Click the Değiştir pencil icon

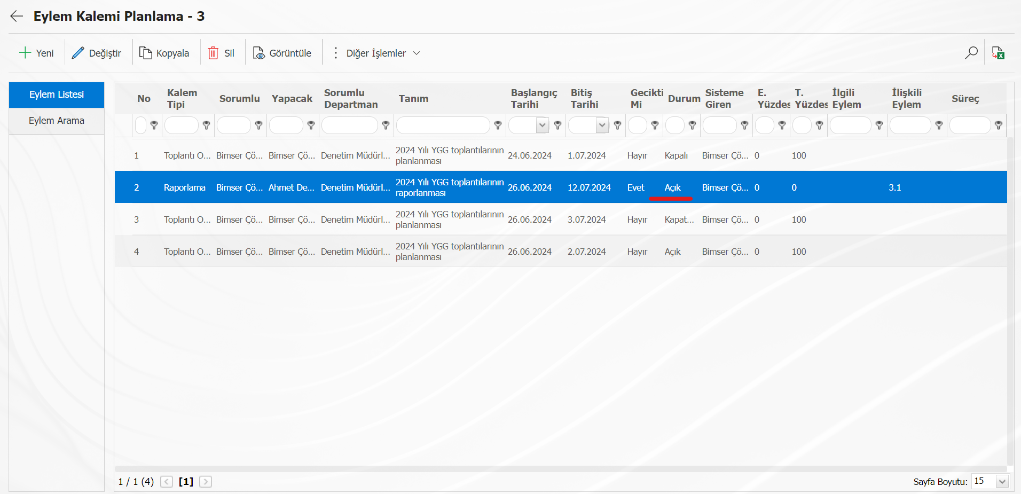(78, 52)
